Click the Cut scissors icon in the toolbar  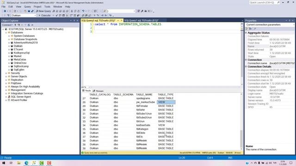pos(72,11)
